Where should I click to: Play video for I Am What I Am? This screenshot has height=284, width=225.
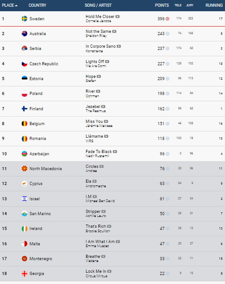coord(118,241)
